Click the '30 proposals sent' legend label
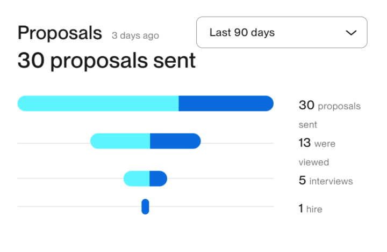This screenshot has width=387, height=252. [329, 115]
